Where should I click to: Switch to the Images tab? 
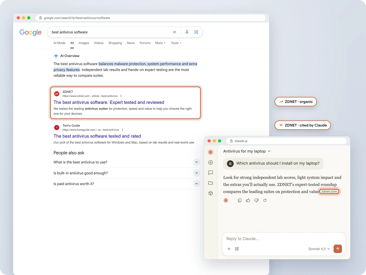(84, 43)
